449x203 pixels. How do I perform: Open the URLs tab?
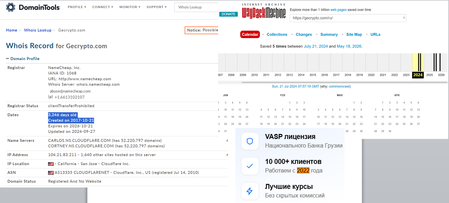click(x=375, y=34)
